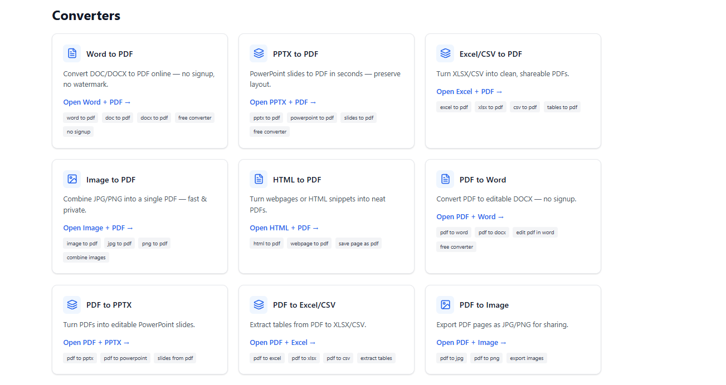726x385 pixels.
Task: Open the Excel + PDF link
Action: [x=469, y=92]
